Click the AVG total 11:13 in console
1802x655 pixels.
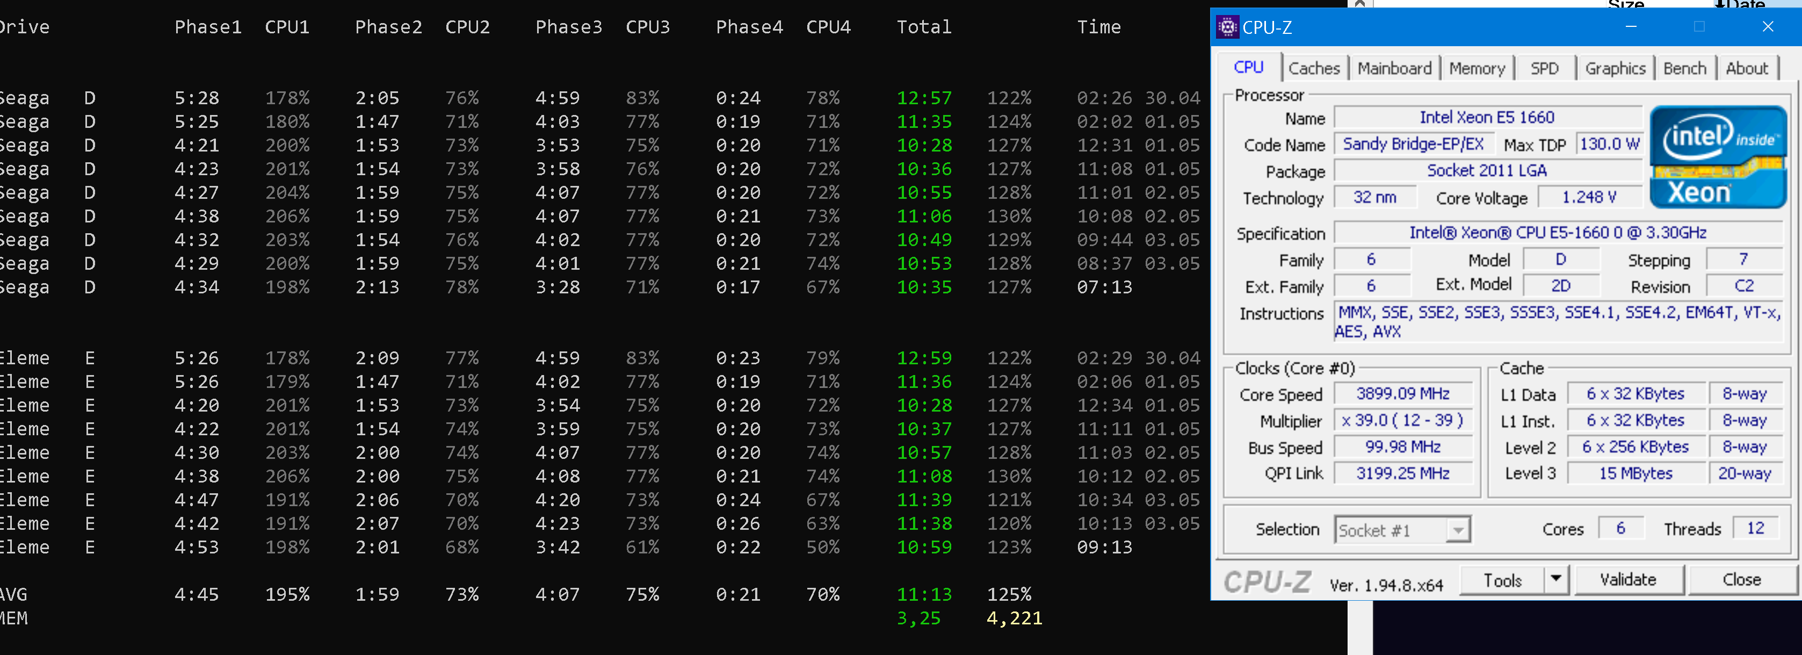[924, 595]
